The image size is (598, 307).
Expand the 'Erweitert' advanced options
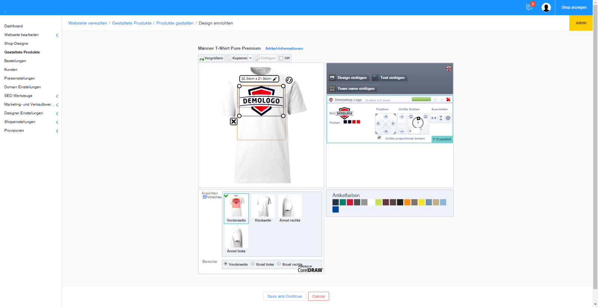click(x=442, y=139)
